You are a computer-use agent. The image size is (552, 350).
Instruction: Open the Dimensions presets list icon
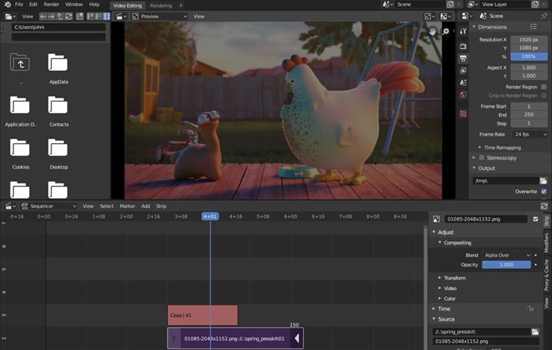[533, 27]
